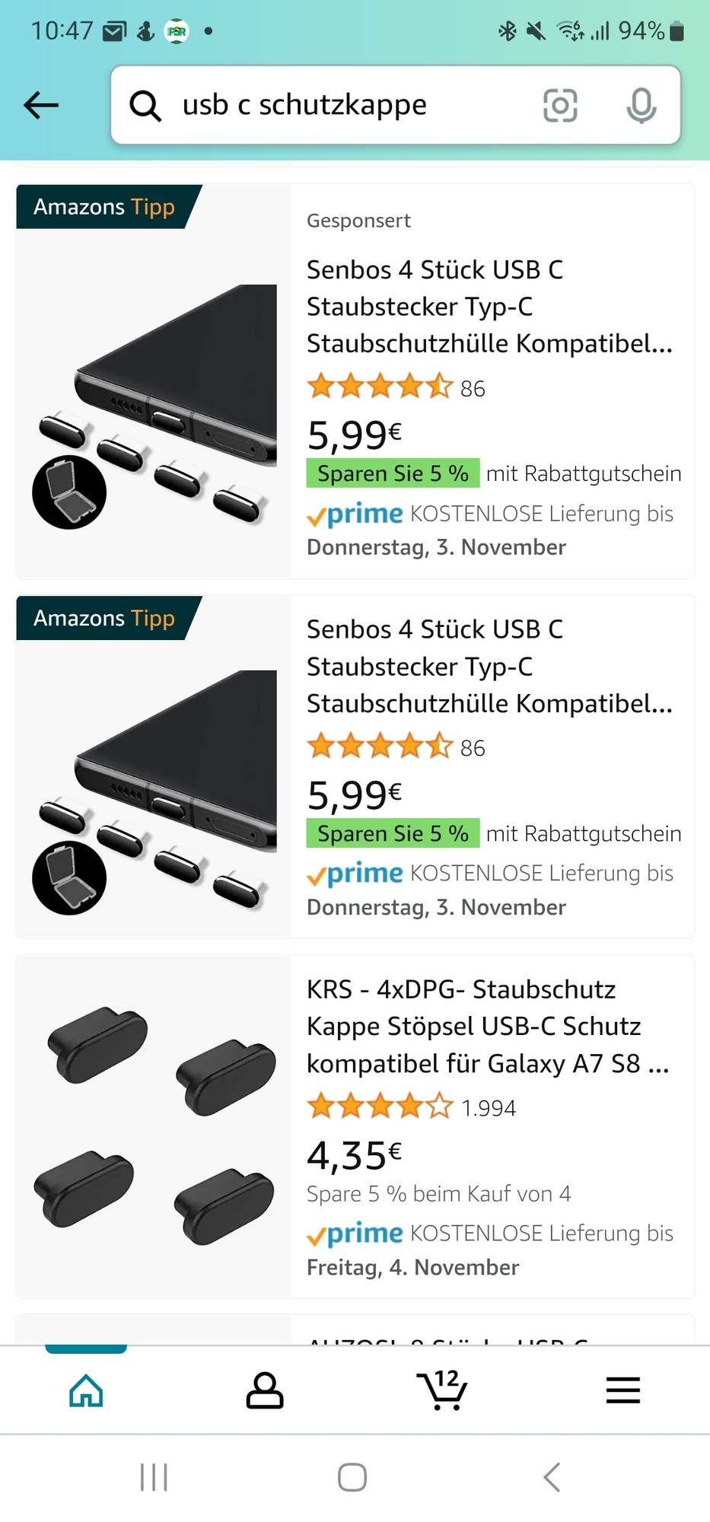Tap the magnifying glass search icon
The height and width of the screenshot is (1522, 710).
pyautogui.click(x=145, y=106)
